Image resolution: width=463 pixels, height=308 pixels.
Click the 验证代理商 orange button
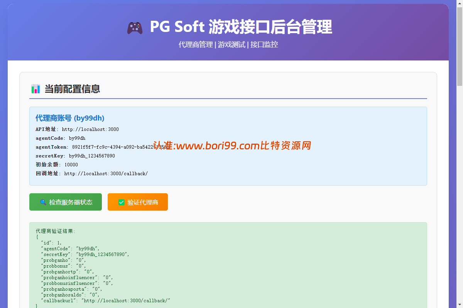pyautogui.click(x=138, y=202)
